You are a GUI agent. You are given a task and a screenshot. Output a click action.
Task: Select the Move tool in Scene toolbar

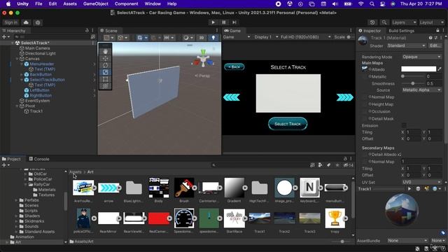[105, 58]
